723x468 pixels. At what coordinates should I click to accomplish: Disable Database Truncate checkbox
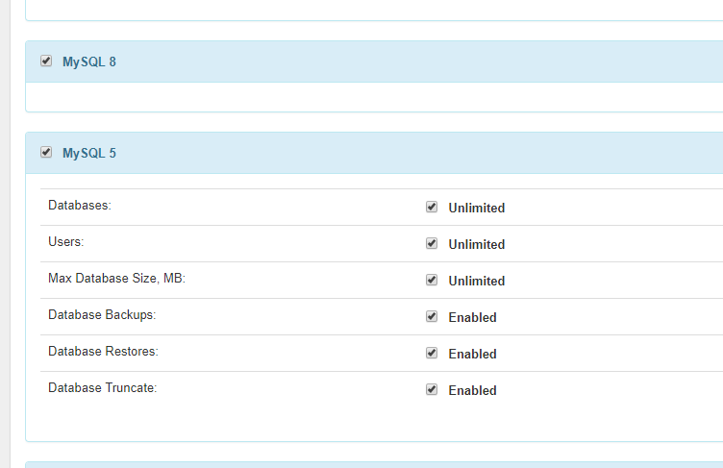[x=432, y=389]
